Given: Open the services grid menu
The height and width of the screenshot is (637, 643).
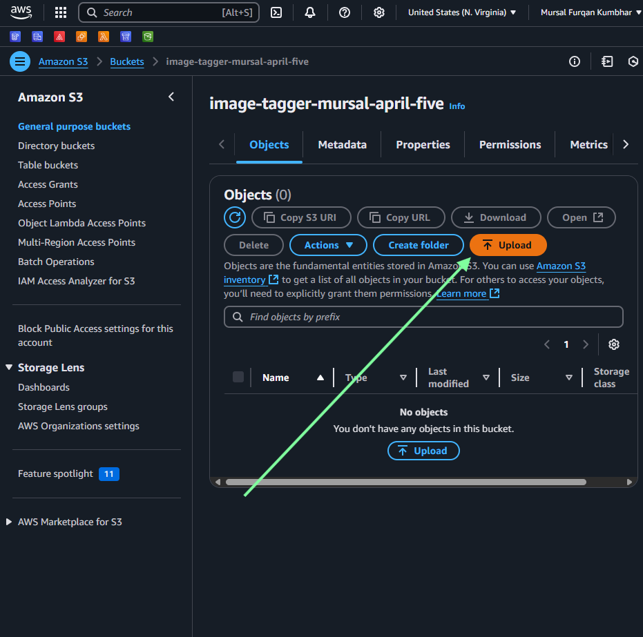Looking at the screenshot, I should pos(61,12).
